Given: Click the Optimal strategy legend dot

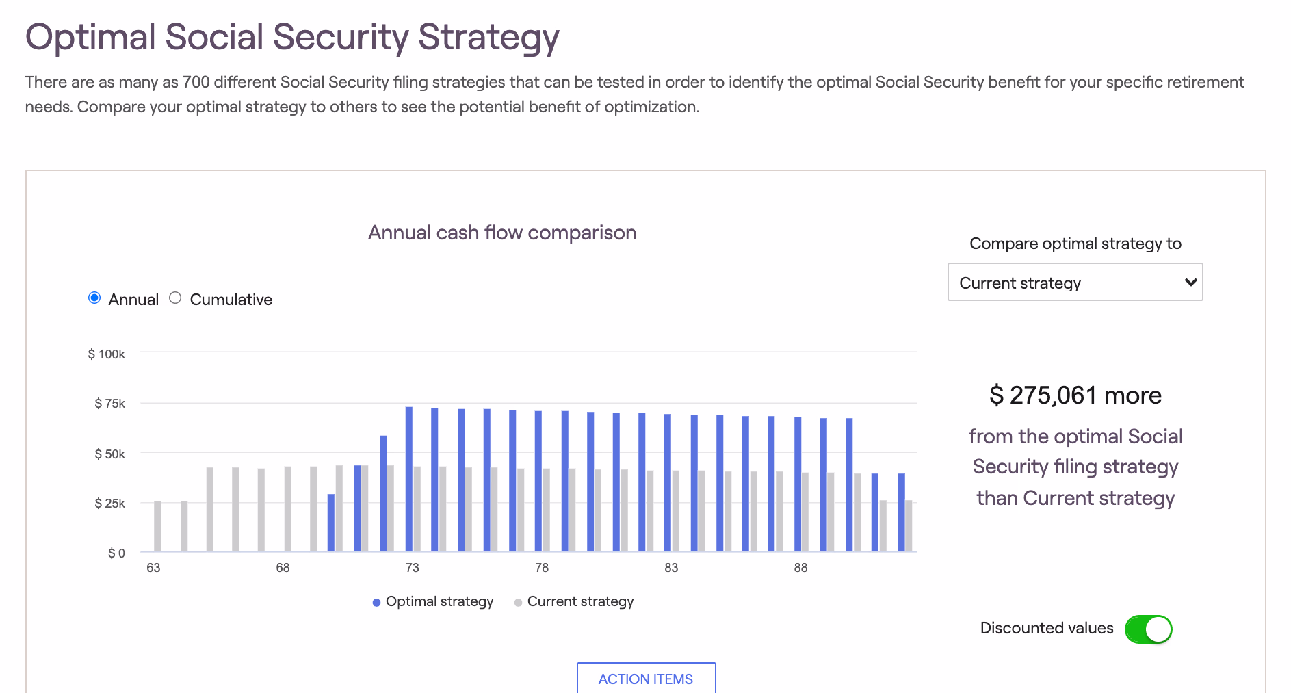Looking at the screenshot, I should (x=376, y=603).
